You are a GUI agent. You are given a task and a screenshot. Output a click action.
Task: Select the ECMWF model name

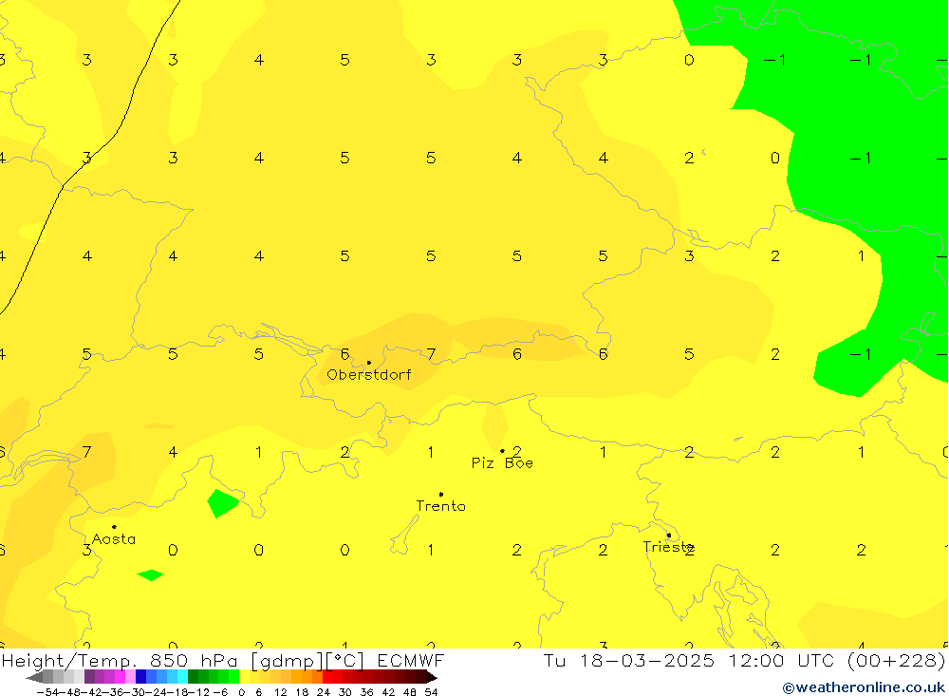(411, 660)
